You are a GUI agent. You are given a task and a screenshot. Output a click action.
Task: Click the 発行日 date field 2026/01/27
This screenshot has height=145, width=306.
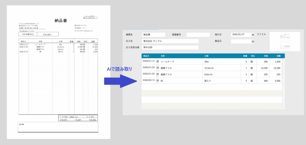tap(241, 35)
